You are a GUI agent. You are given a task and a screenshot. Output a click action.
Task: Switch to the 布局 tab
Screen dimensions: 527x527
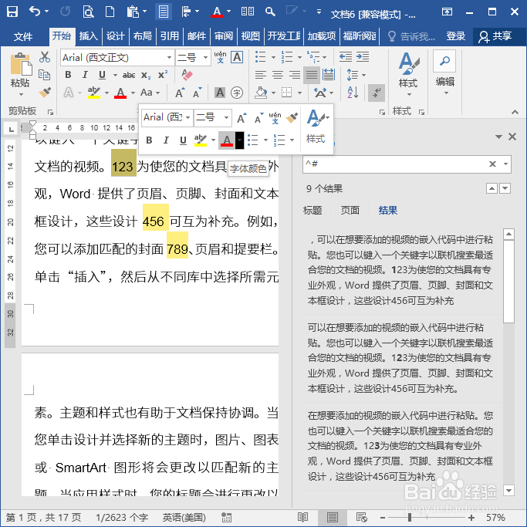(143, 35)
